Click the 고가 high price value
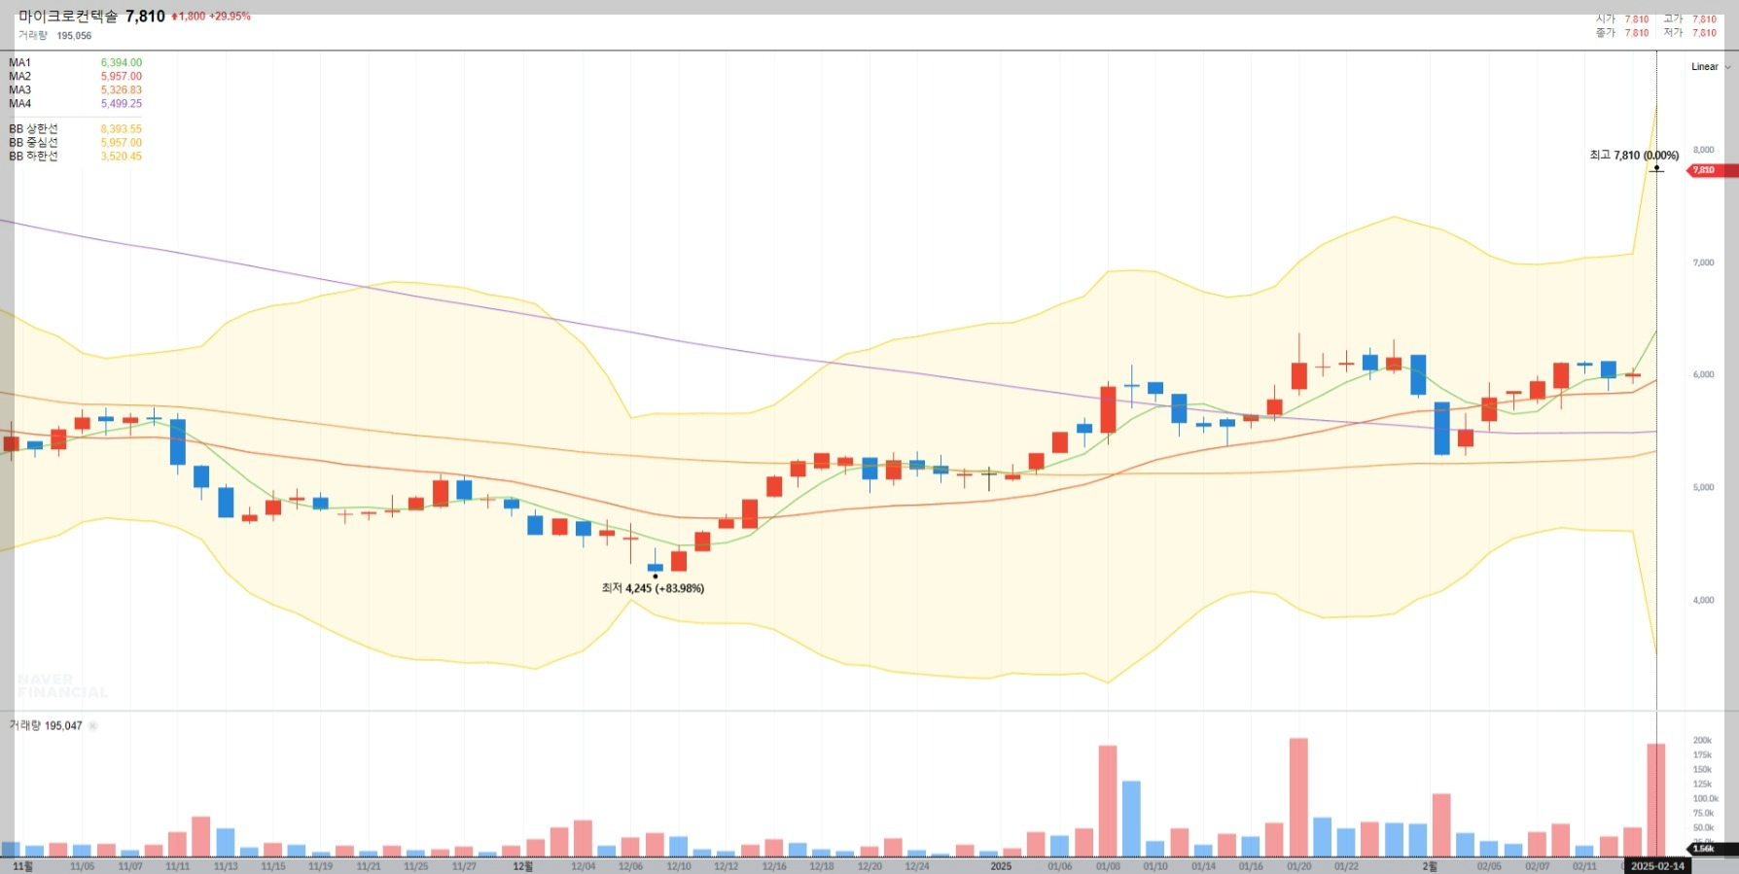 (x=1704, y=19)
